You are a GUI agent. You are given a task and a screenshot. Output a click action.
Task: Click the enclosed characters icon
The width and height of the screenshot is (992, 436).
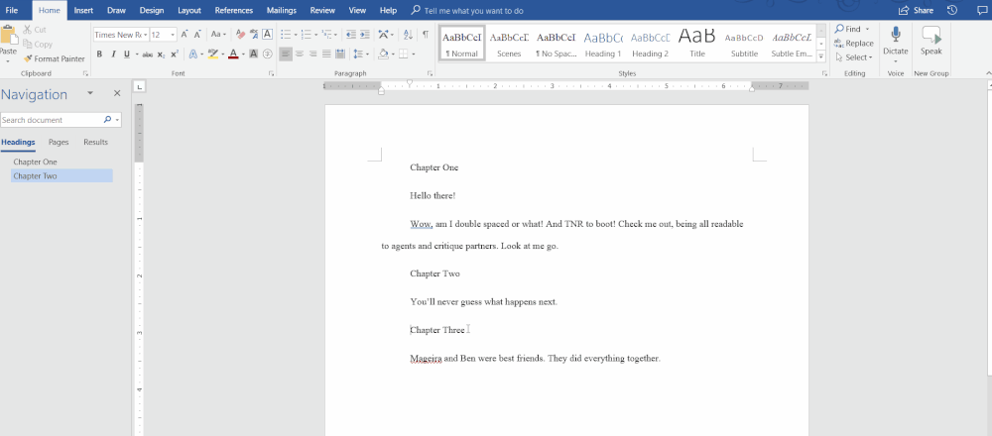coord(268,54)
